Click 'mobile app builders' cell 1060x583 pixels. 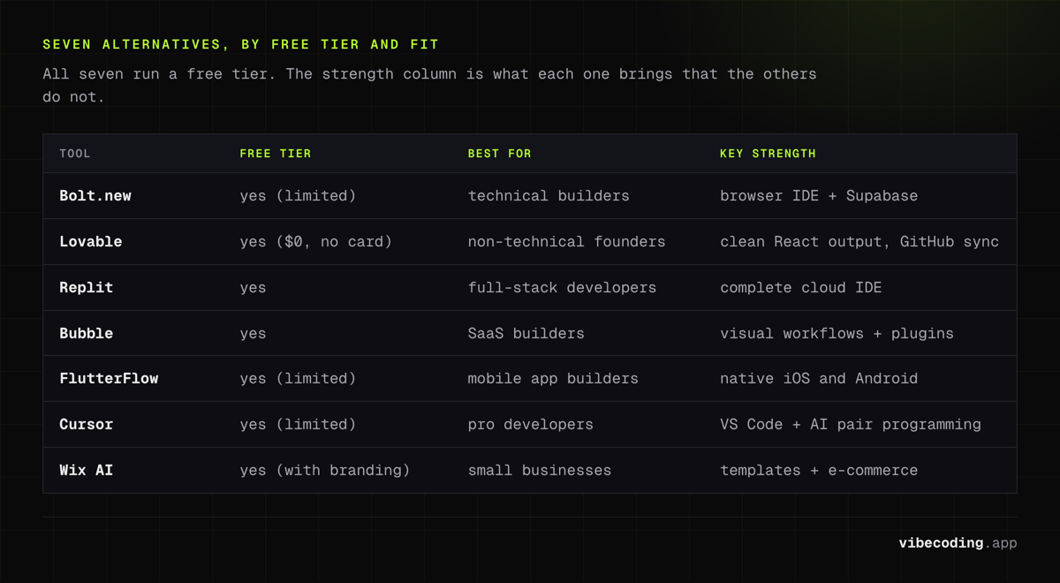click(x=553, y=379)
